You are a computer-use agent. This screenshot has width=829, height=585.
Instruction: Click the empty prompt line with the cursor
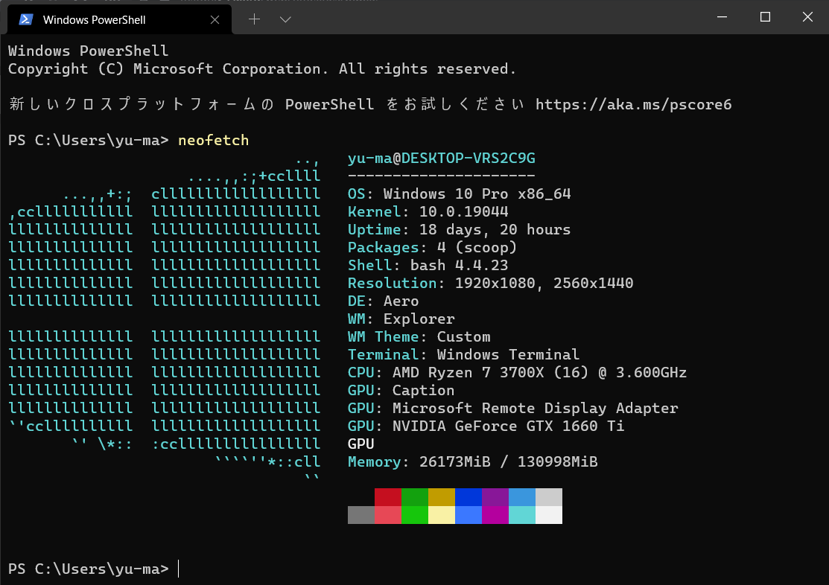click(94, 569)
